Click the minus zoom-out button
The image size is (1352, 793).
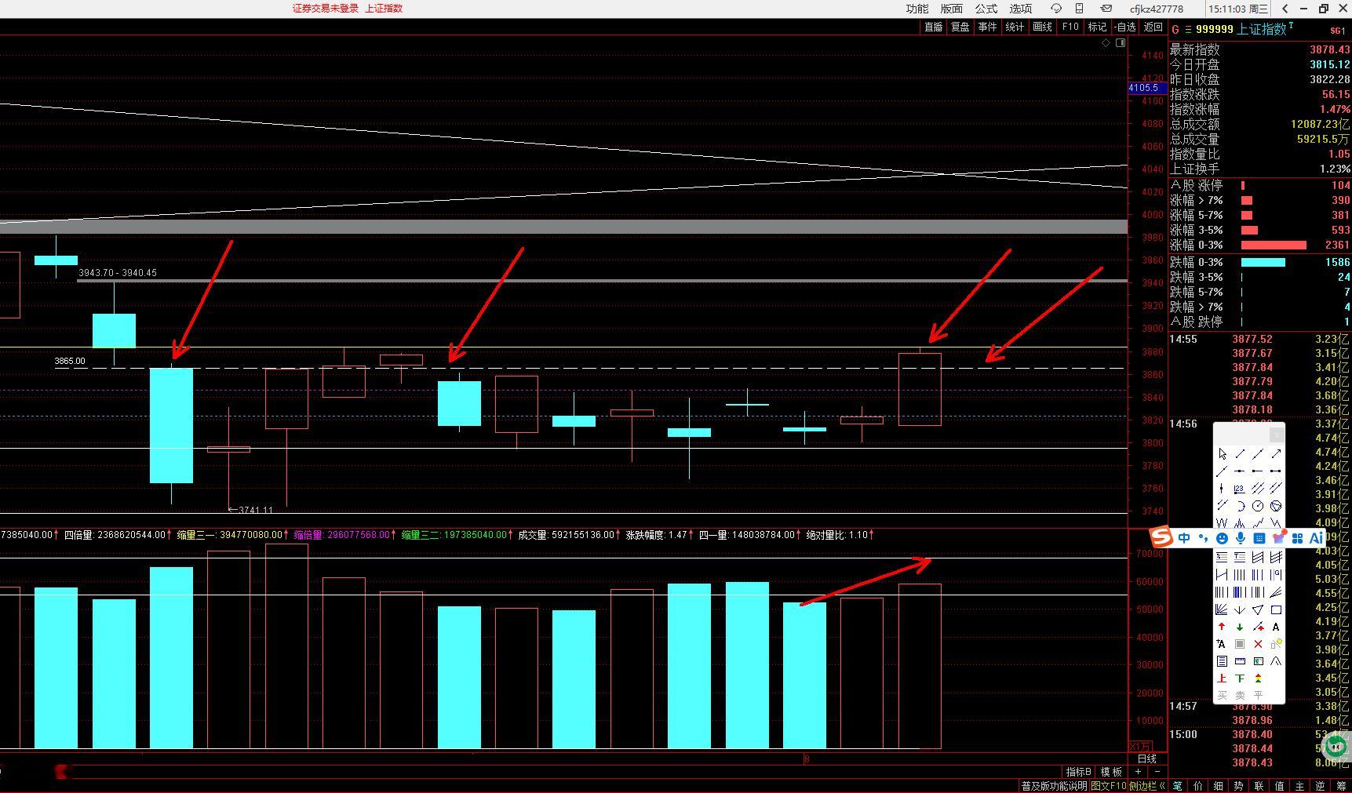coord(1157,772)
